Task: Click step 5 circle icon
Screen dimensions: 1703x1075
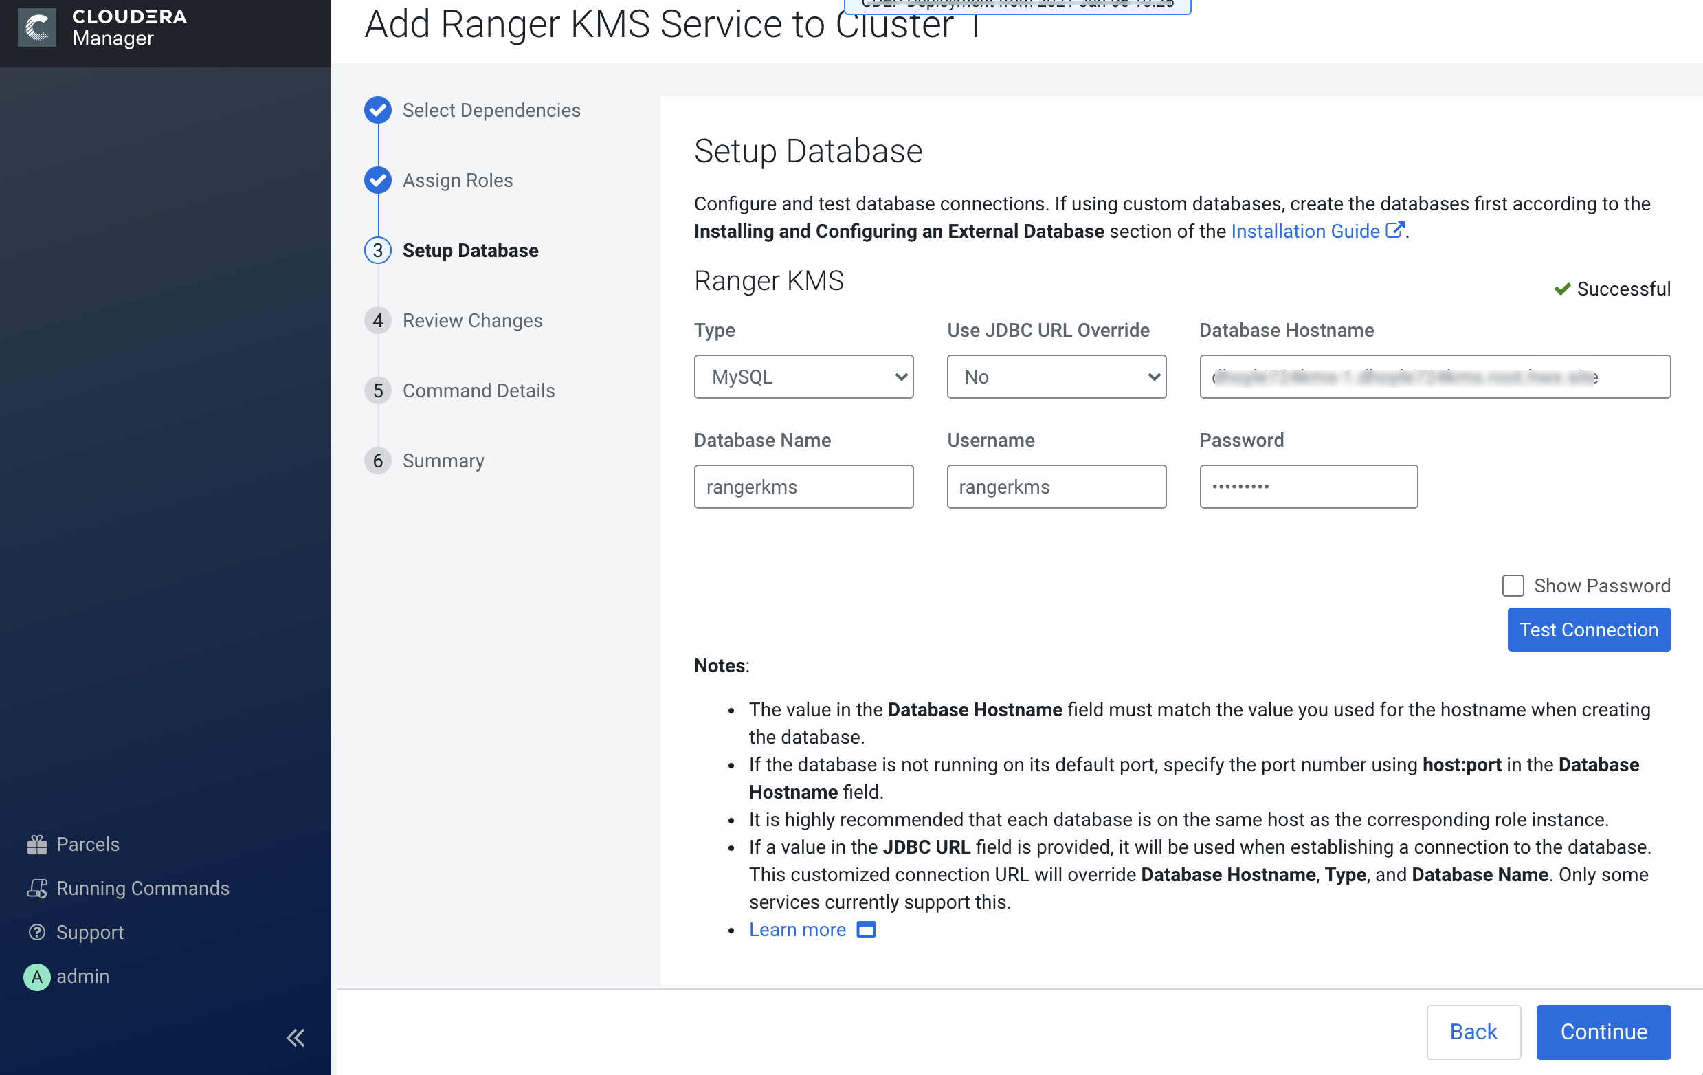Action: click(x=378, y=390)
